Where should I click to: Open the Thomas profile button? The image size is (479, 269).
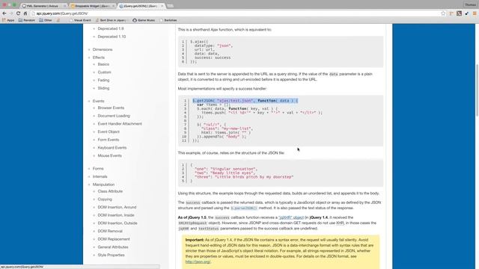coord(470,4)
